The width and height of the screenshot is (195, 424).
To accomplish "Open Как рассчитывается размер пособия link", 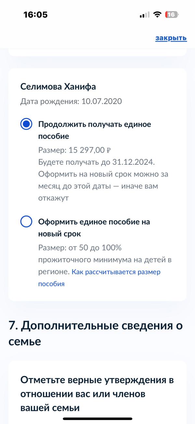I will pyautogui.click(x=99, y=278).
